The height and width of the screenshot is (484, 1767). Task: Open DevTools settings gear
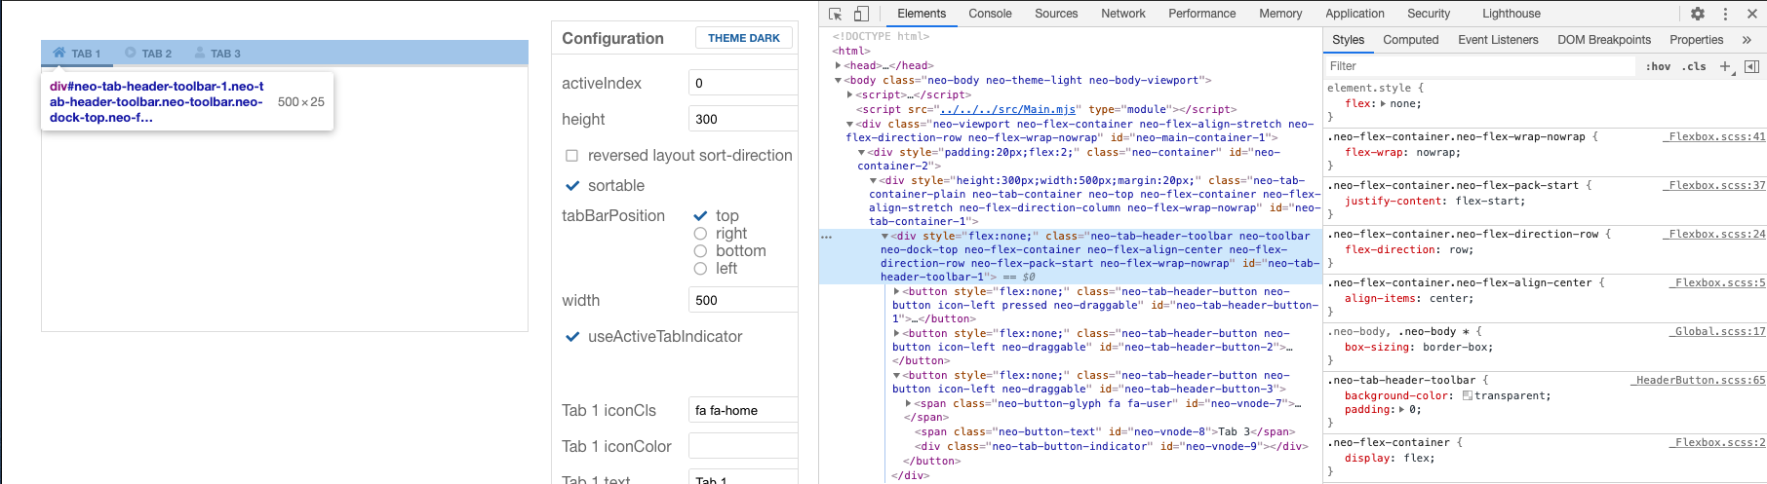[x=1698, y=14]
